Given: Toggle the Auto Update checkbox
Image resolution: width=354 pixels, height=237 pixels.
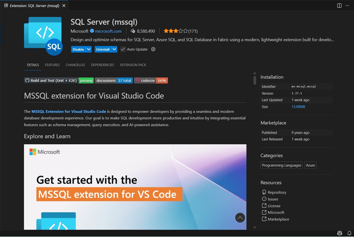Looking at the screenshot, I should pos(123,49).
